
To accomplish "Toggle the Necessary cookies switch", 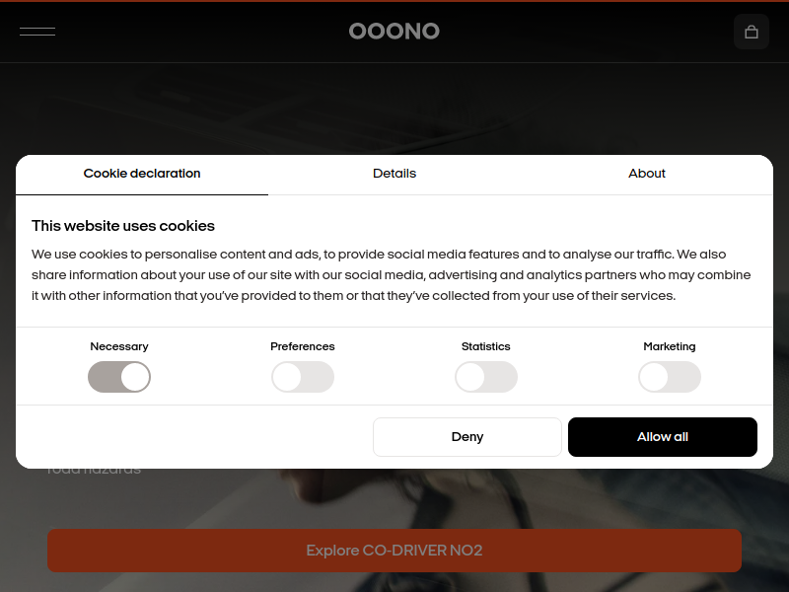I will 119,377.
